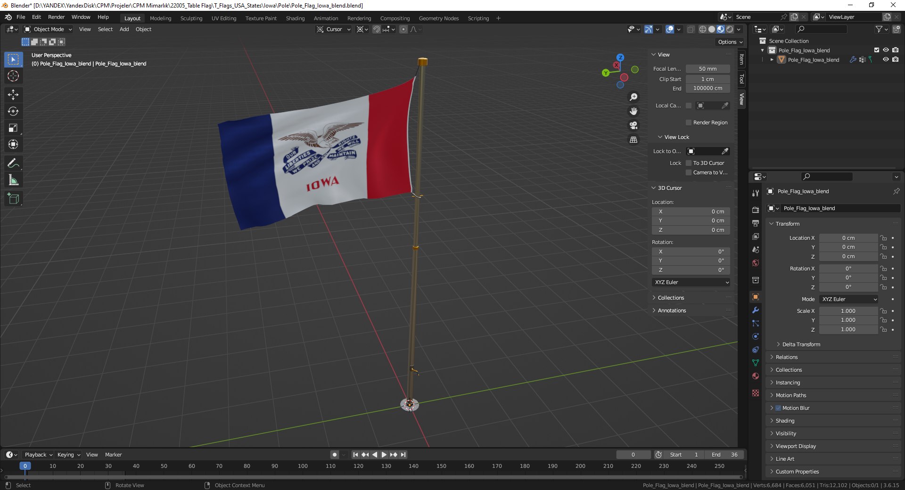Open the 3D Cursor XYZ Euler dropdown
This screenshot has width=905, height=490.
691,282
